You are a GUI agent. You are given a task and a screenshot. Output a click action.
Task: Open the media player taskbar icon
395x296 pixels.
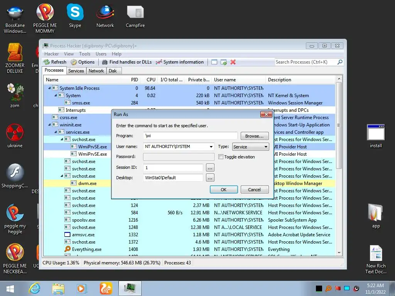(81, 288)
